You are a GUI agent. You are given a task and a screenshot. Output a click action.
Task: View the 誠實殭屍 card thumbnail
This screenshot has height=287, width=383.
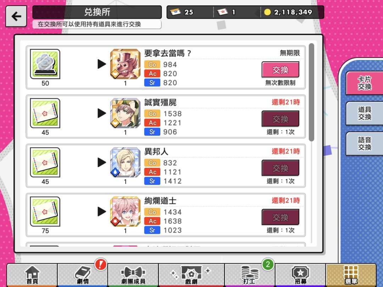click(x=125, y=113)
